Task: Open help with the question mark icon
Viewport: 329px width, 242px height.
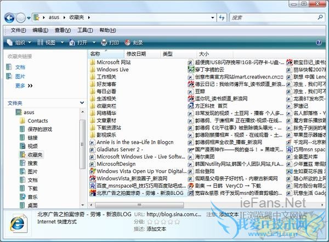Action: [319, 43]
